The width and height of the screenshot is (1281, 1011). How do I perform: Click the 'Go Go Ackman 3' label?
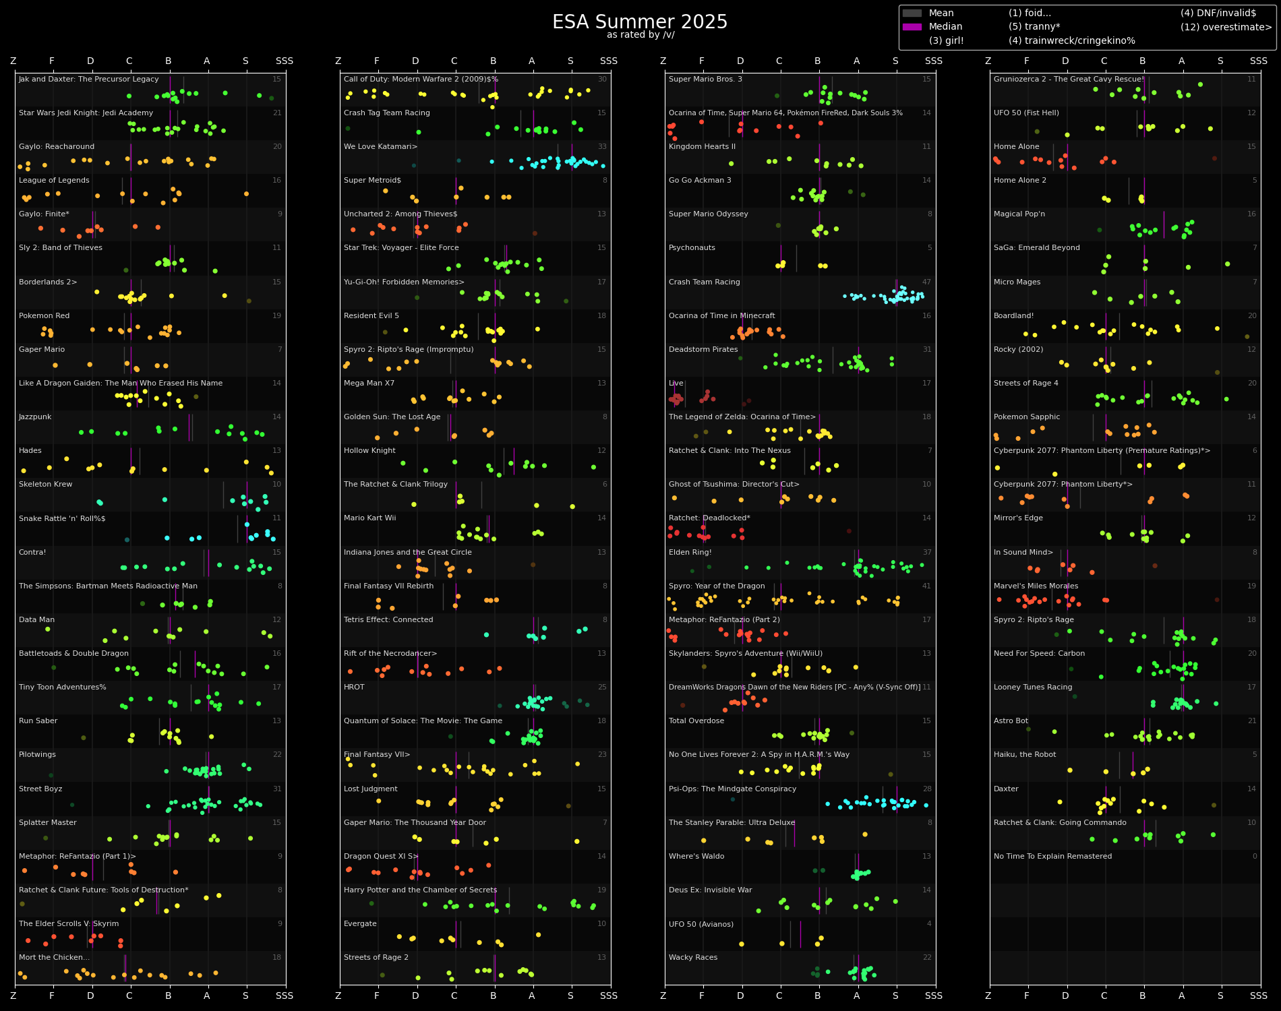700,181
